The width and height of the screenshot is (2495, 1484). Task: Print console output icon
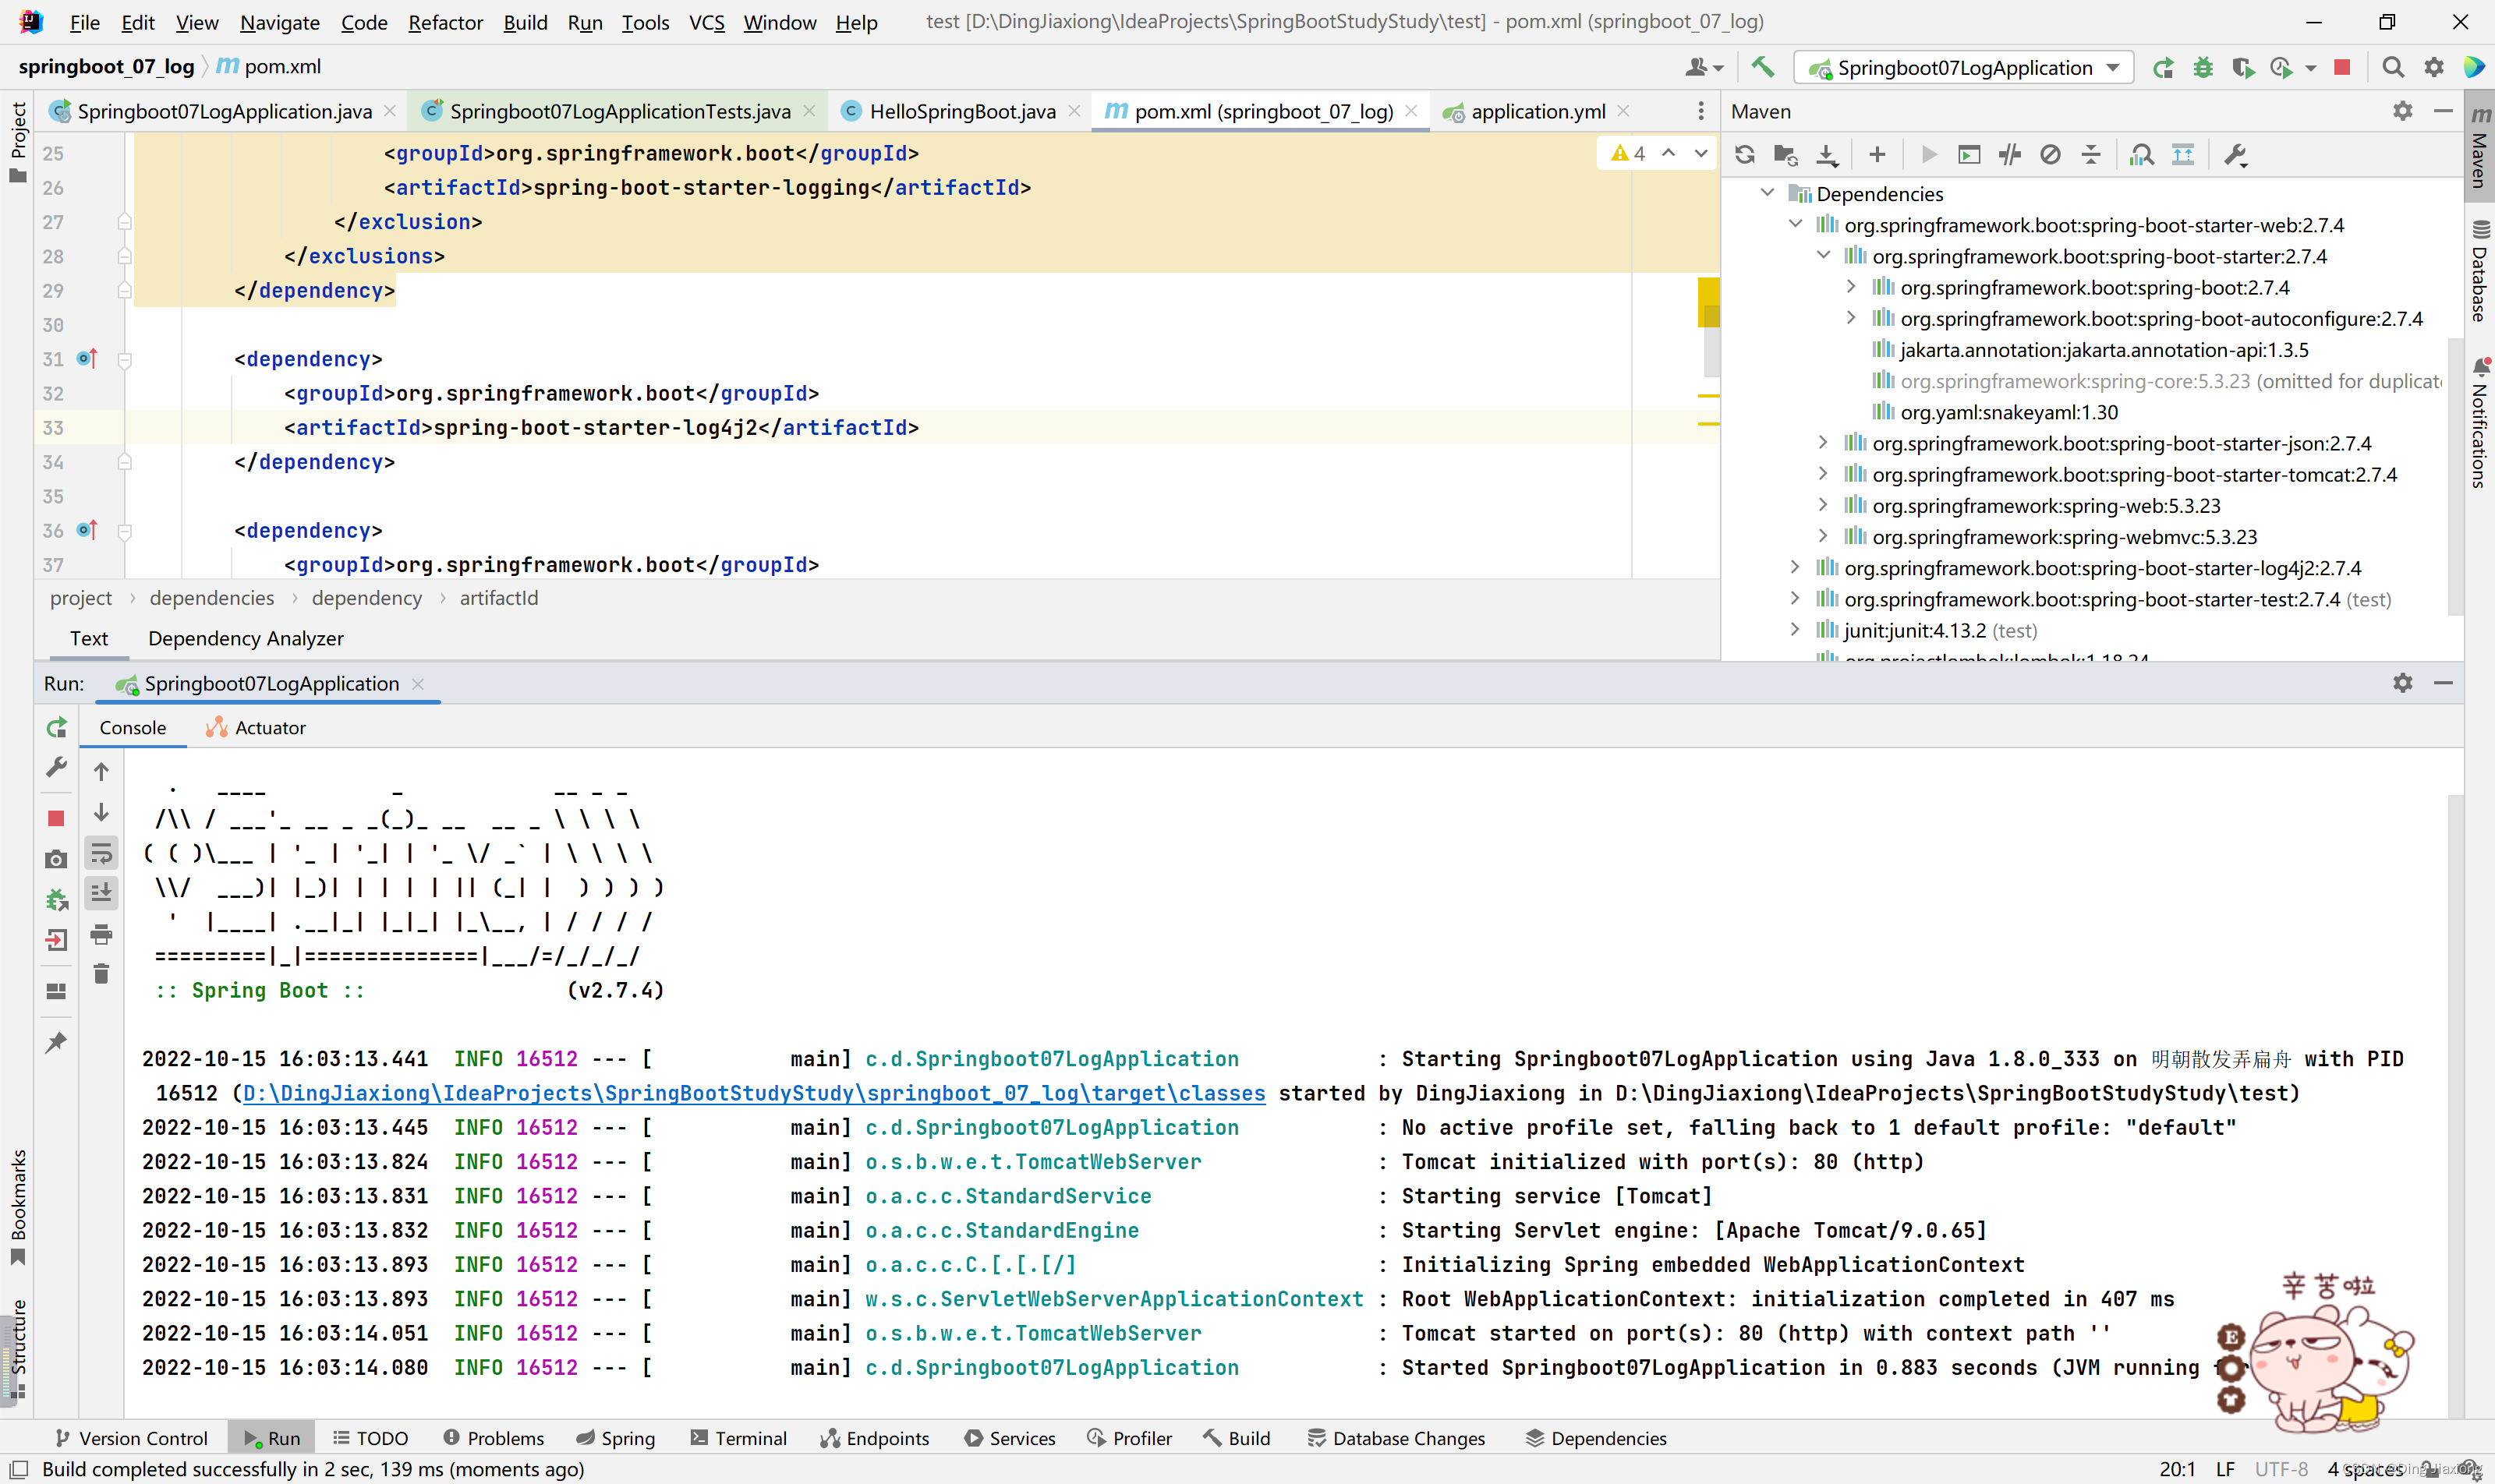[101, 935]
